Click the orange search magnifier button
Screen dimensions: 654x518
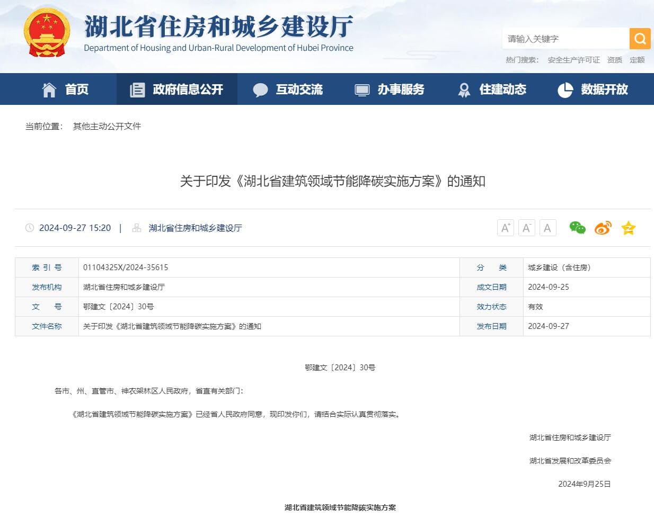pyautogui.click(x=640, y=39)
